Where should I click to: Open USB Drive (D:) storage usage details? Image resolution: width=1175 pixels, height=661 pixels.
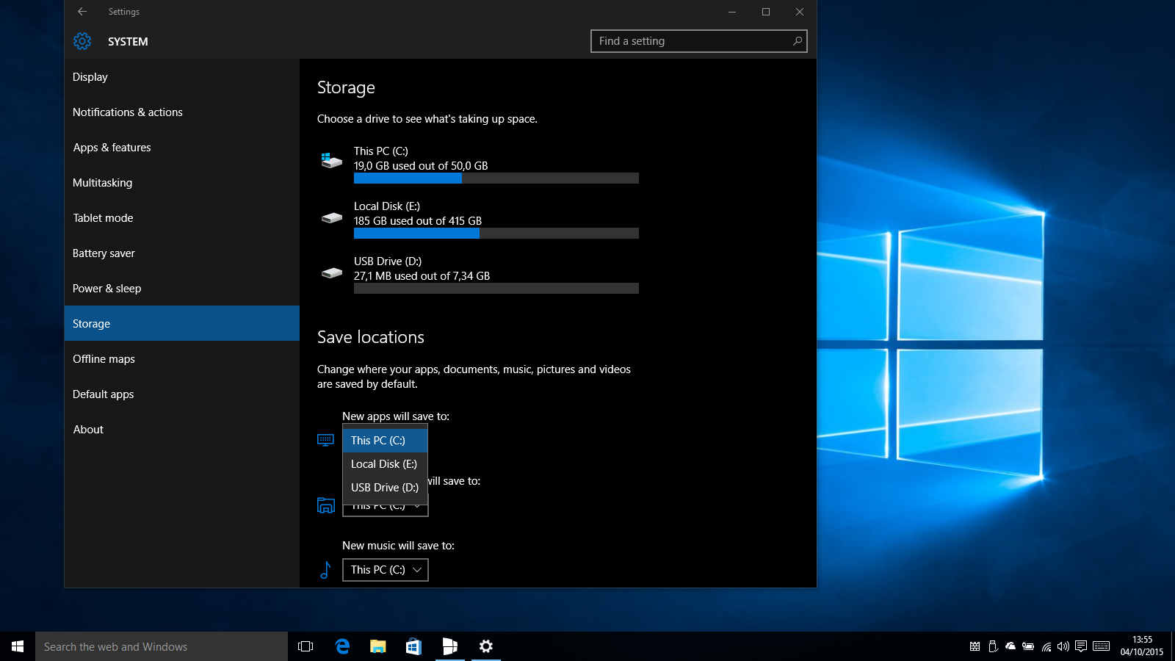tap(478, 275)
